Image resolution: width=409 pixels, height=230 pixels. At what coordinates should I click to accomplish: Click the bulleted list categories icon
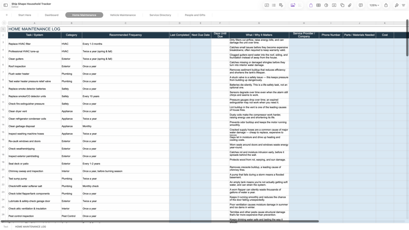pos(273,5)
